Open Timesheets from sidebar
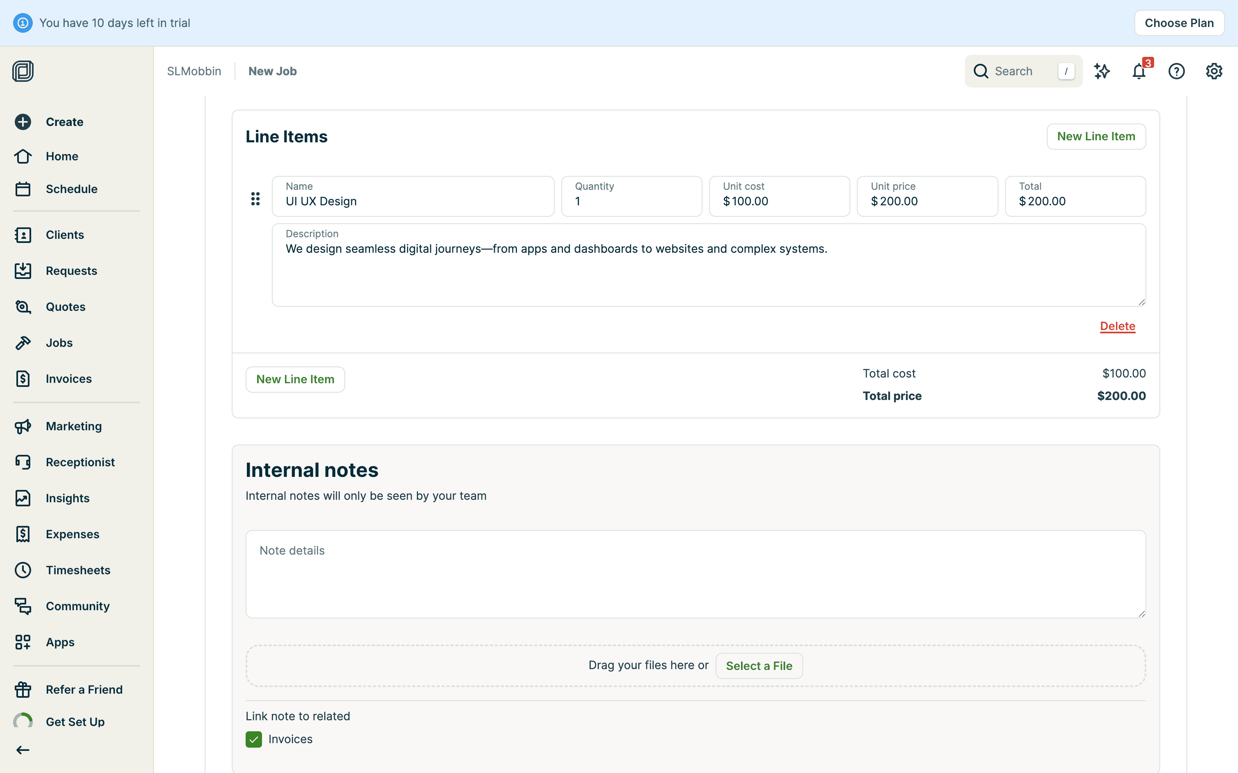The image size is (1238, 773). [x=78, y=570]
